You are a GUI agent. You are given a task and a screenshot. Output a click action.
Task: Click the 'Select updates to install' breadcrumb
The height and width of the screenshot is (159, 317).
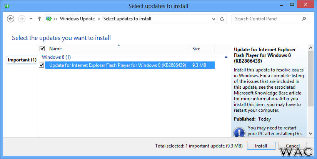point(127,19)
